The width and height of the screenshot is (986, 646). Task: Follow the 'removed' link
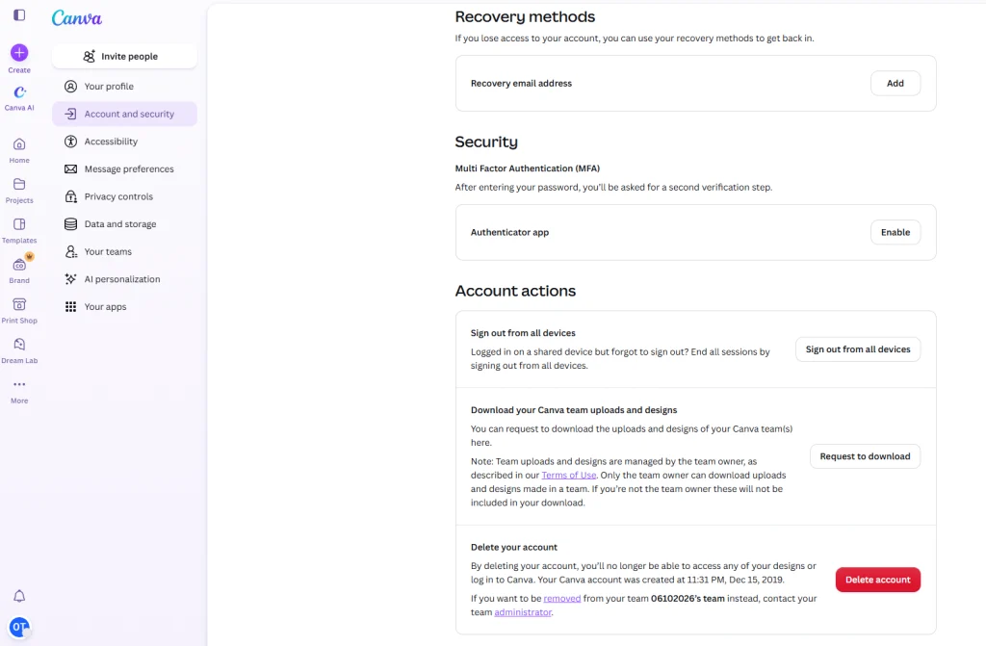561,598
